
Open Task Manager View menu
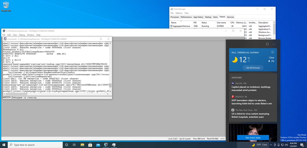click(187, 13)
